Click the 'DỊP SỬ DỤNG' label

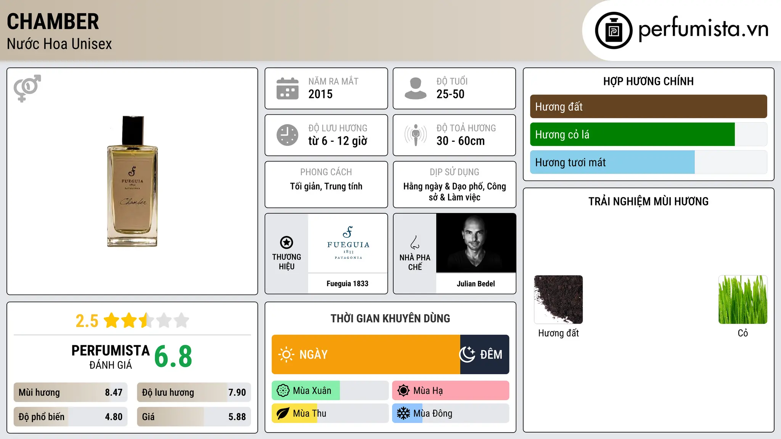point(455,172)
